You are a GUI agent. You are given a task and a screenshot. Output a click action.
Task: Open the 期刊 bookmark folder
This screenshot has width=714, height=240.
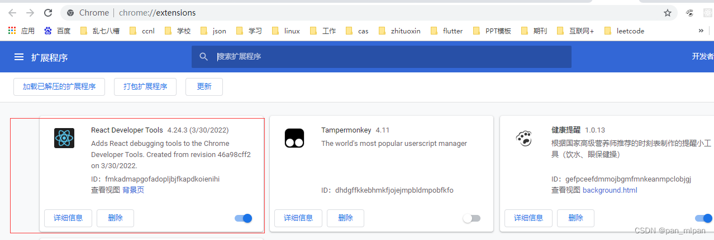[x=534, y=31]
